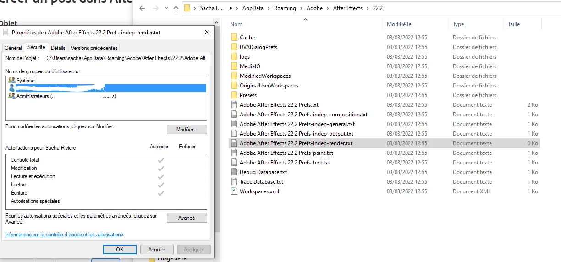This screenshot has width=561, height=262.
Task: Click the properties dialog title file icon
Action: pos(5,33)
